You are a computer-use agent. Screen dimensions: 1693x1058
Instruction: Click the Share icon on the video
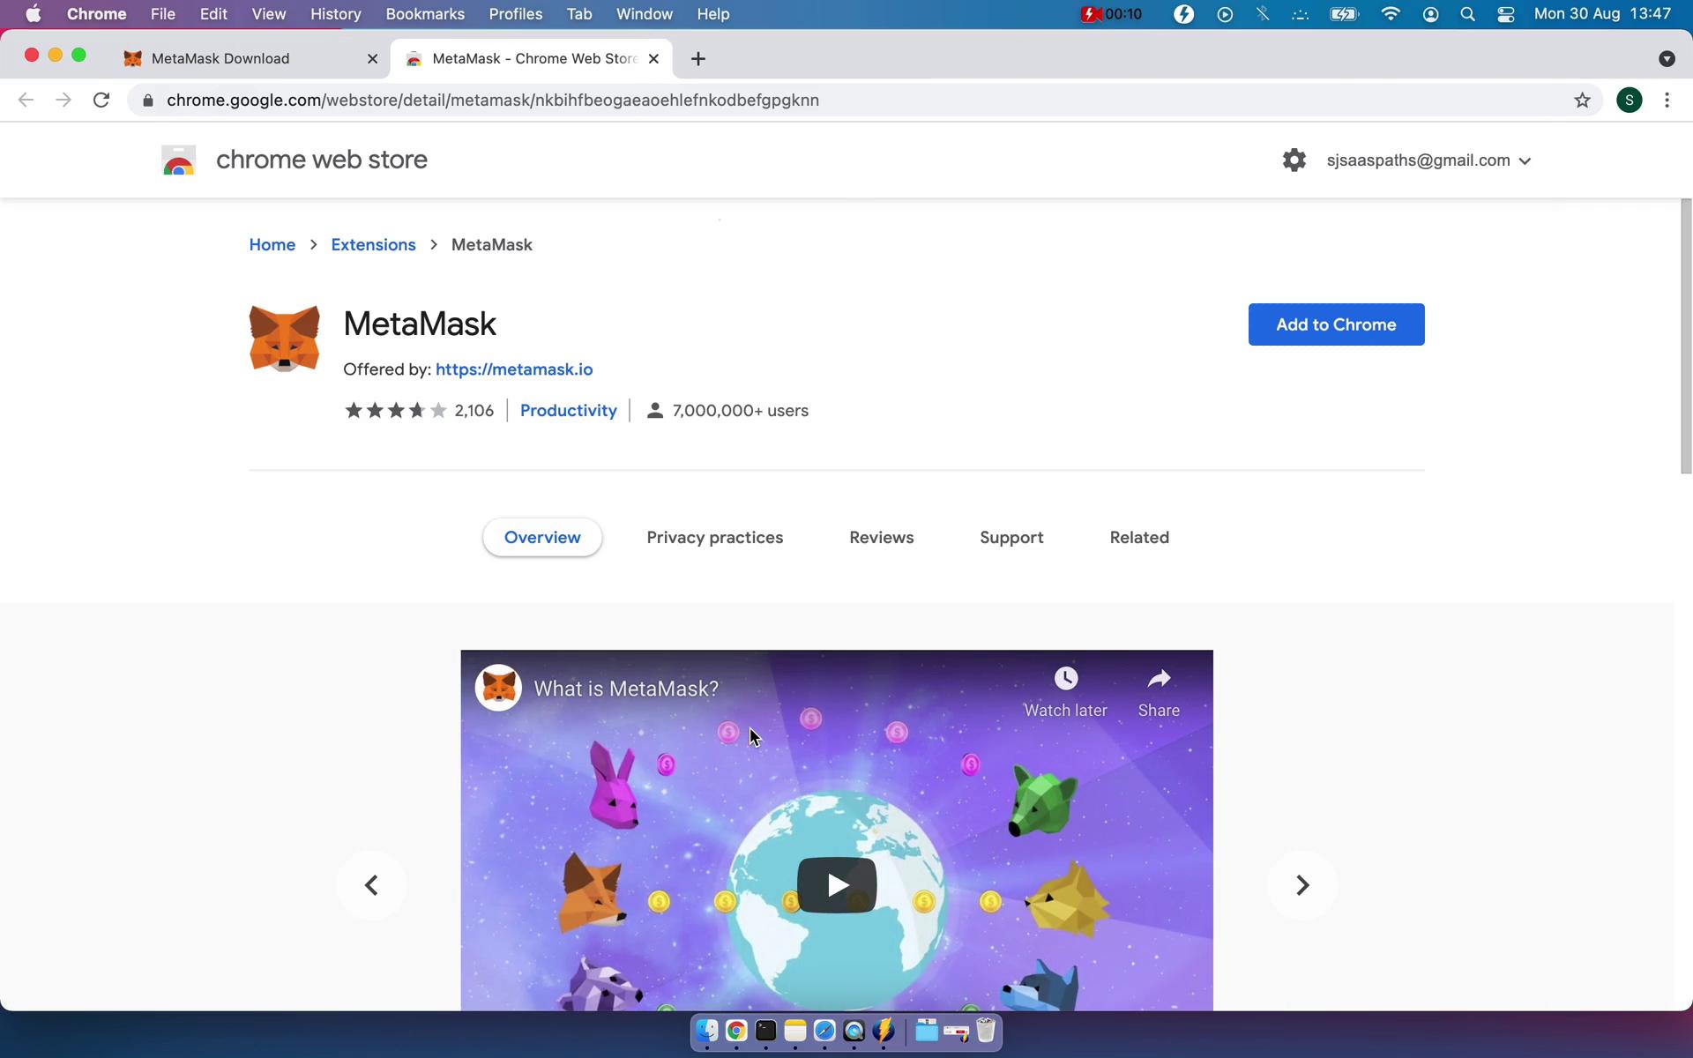pos(1159,679)
